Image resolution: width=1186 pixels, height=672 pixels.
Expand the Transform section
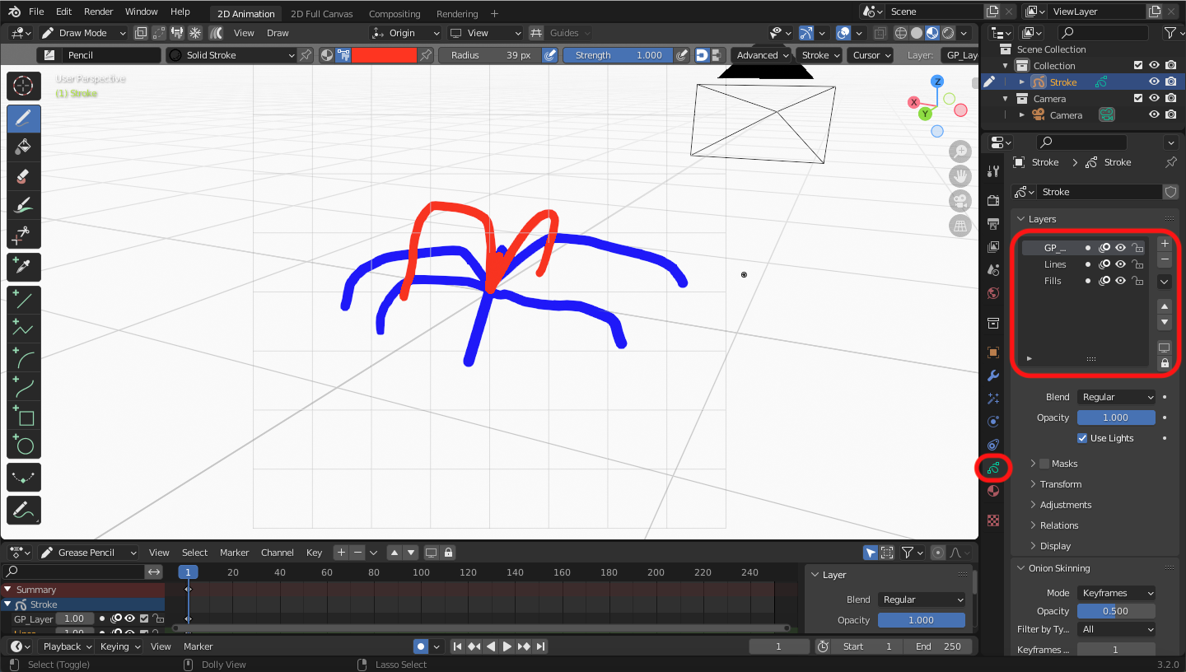1061,484
